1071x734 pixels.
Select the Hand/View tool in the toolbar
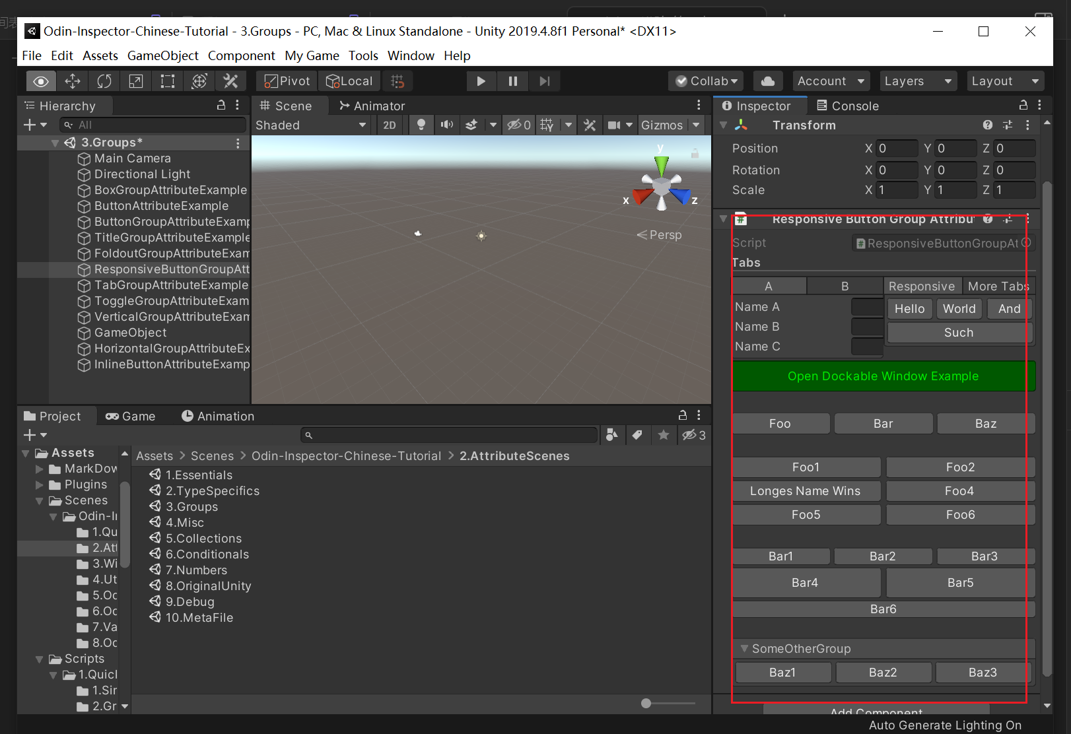pos(41,81)
